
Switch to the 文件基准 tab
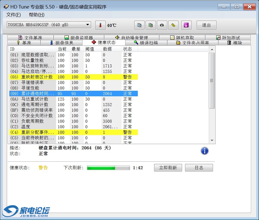click(30, 37)
